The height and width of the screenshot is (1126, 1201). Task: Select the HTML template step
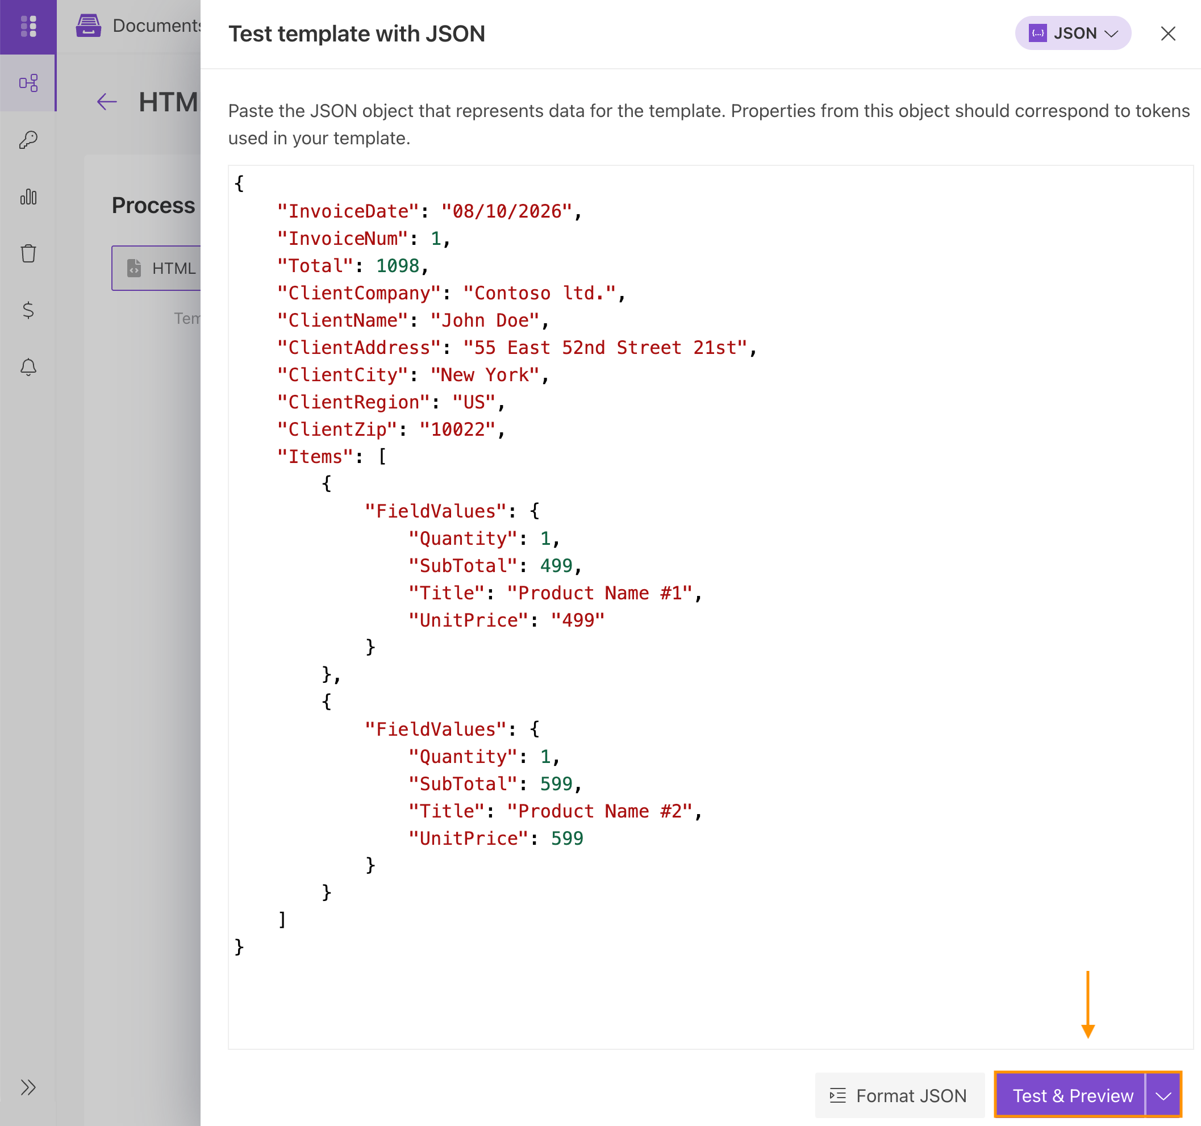tap(156, 268)
